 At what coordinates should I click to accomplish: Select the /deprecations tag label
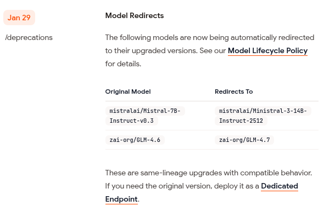click(29, 37)
